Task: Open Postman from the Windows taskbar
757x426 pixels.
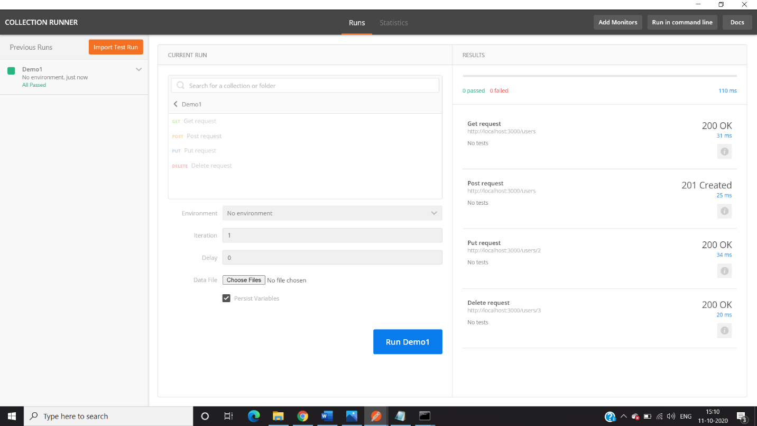Action: click(x=376, y=416)
